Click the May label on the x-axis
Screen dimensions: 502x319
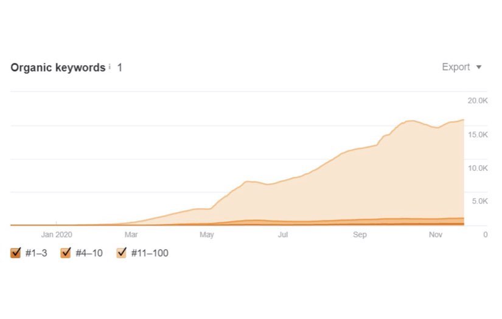click(207, 235)
